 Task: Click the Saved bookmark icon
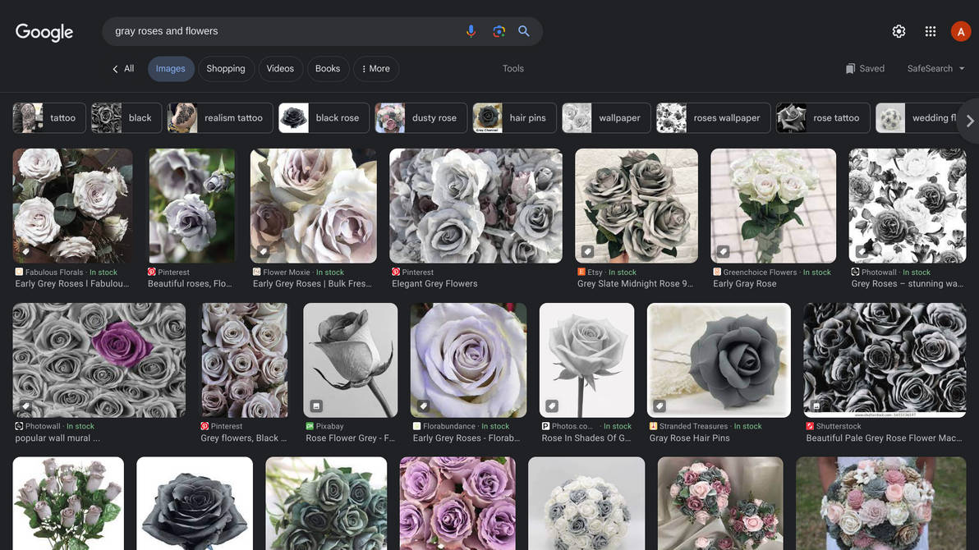click(850, 69)
